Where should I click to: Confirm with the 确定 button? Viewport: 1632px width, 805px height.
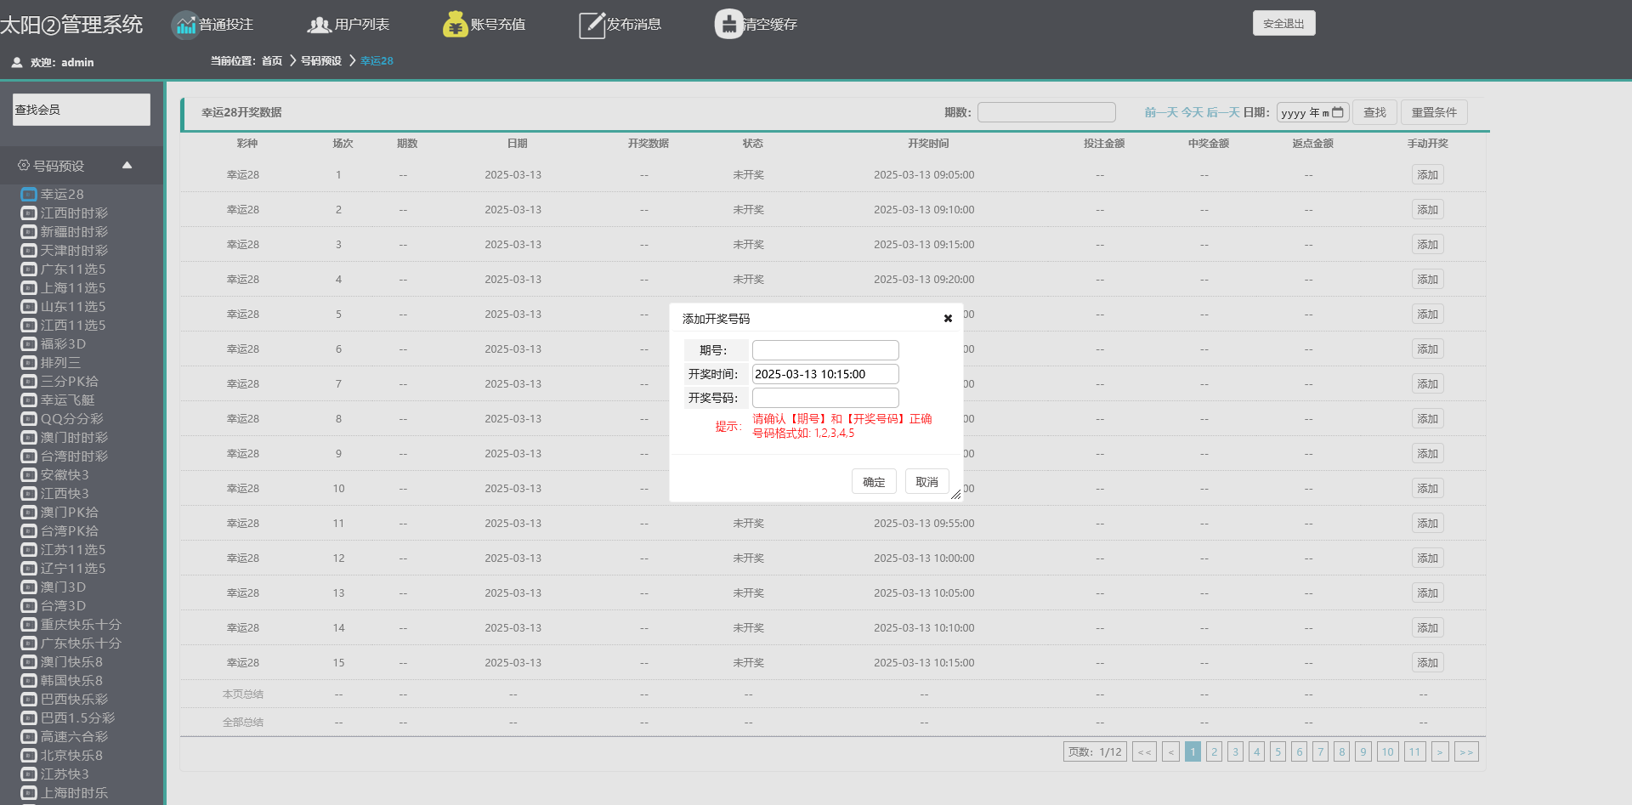point(874,481)
